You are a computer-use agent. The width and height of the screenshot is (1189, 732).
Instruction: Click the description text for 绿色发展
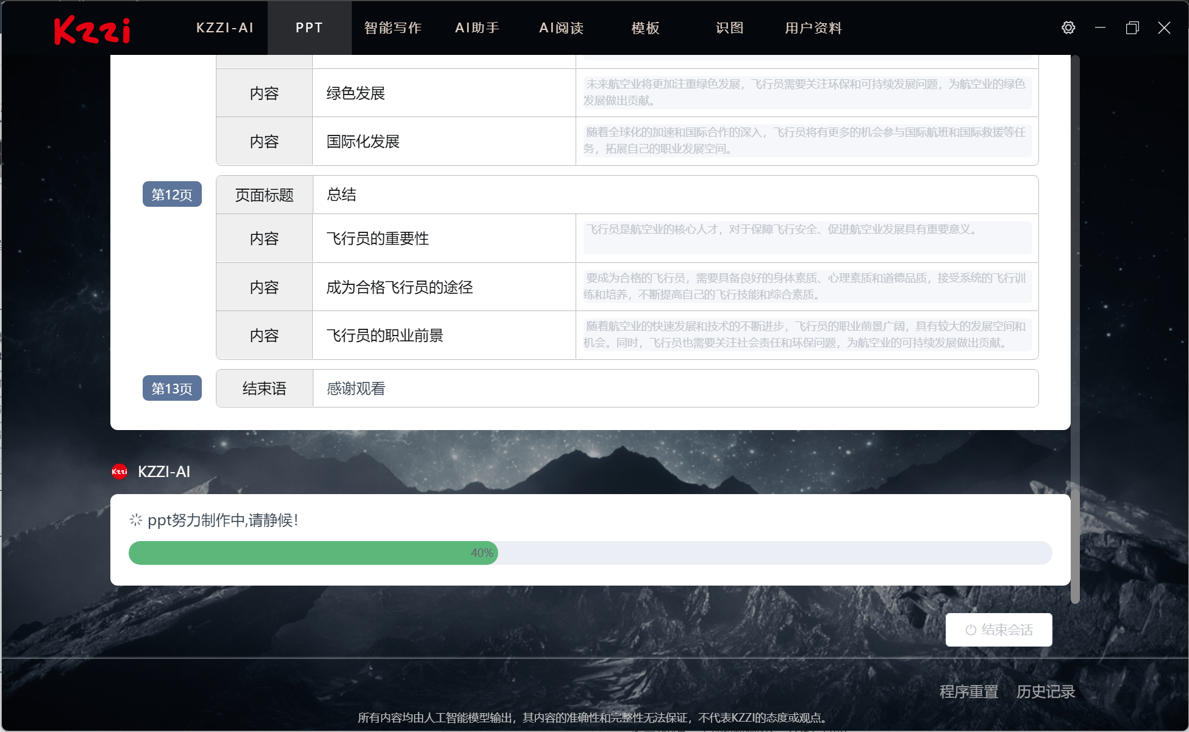807,93
